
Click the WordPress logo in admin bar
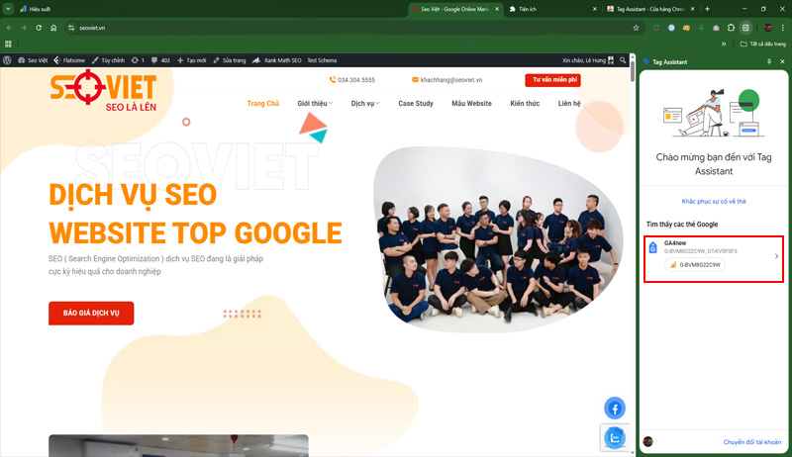8,60
